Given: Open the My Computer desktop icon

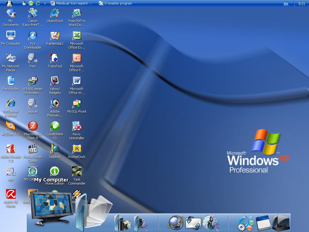Looking at the screenshot, I should point(11,38).
